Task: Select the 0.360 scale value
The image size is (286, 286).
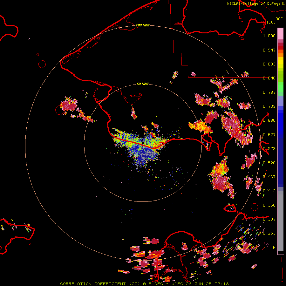Action: pyautogui.click(x=269, y=205)
